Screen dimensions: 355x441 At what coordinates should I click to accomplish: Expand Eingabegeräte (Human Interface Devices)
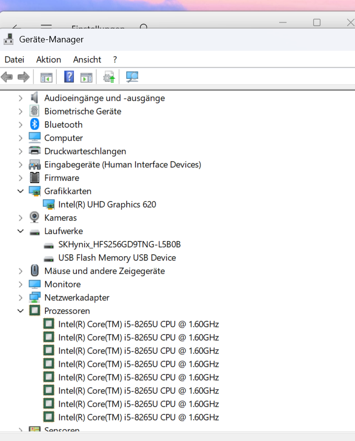click(x=20, y=165)
